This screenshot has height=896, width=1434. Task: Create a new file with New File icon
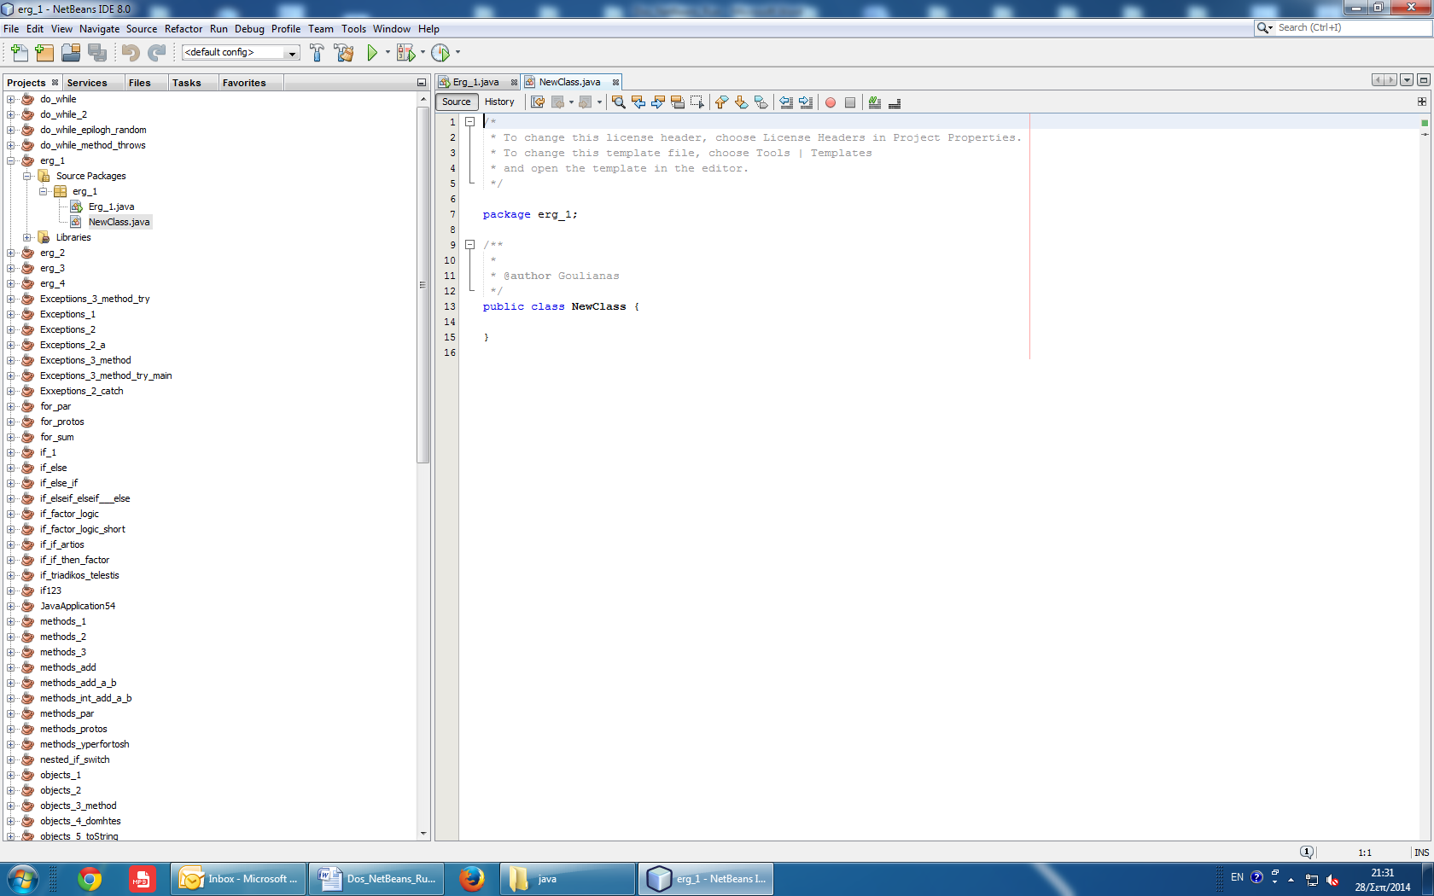[x=19, y=53]
